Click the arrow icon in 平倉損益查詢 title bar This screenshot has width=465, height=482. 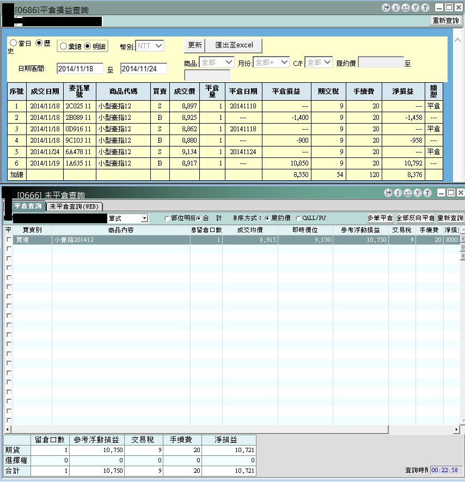point(386,8)
